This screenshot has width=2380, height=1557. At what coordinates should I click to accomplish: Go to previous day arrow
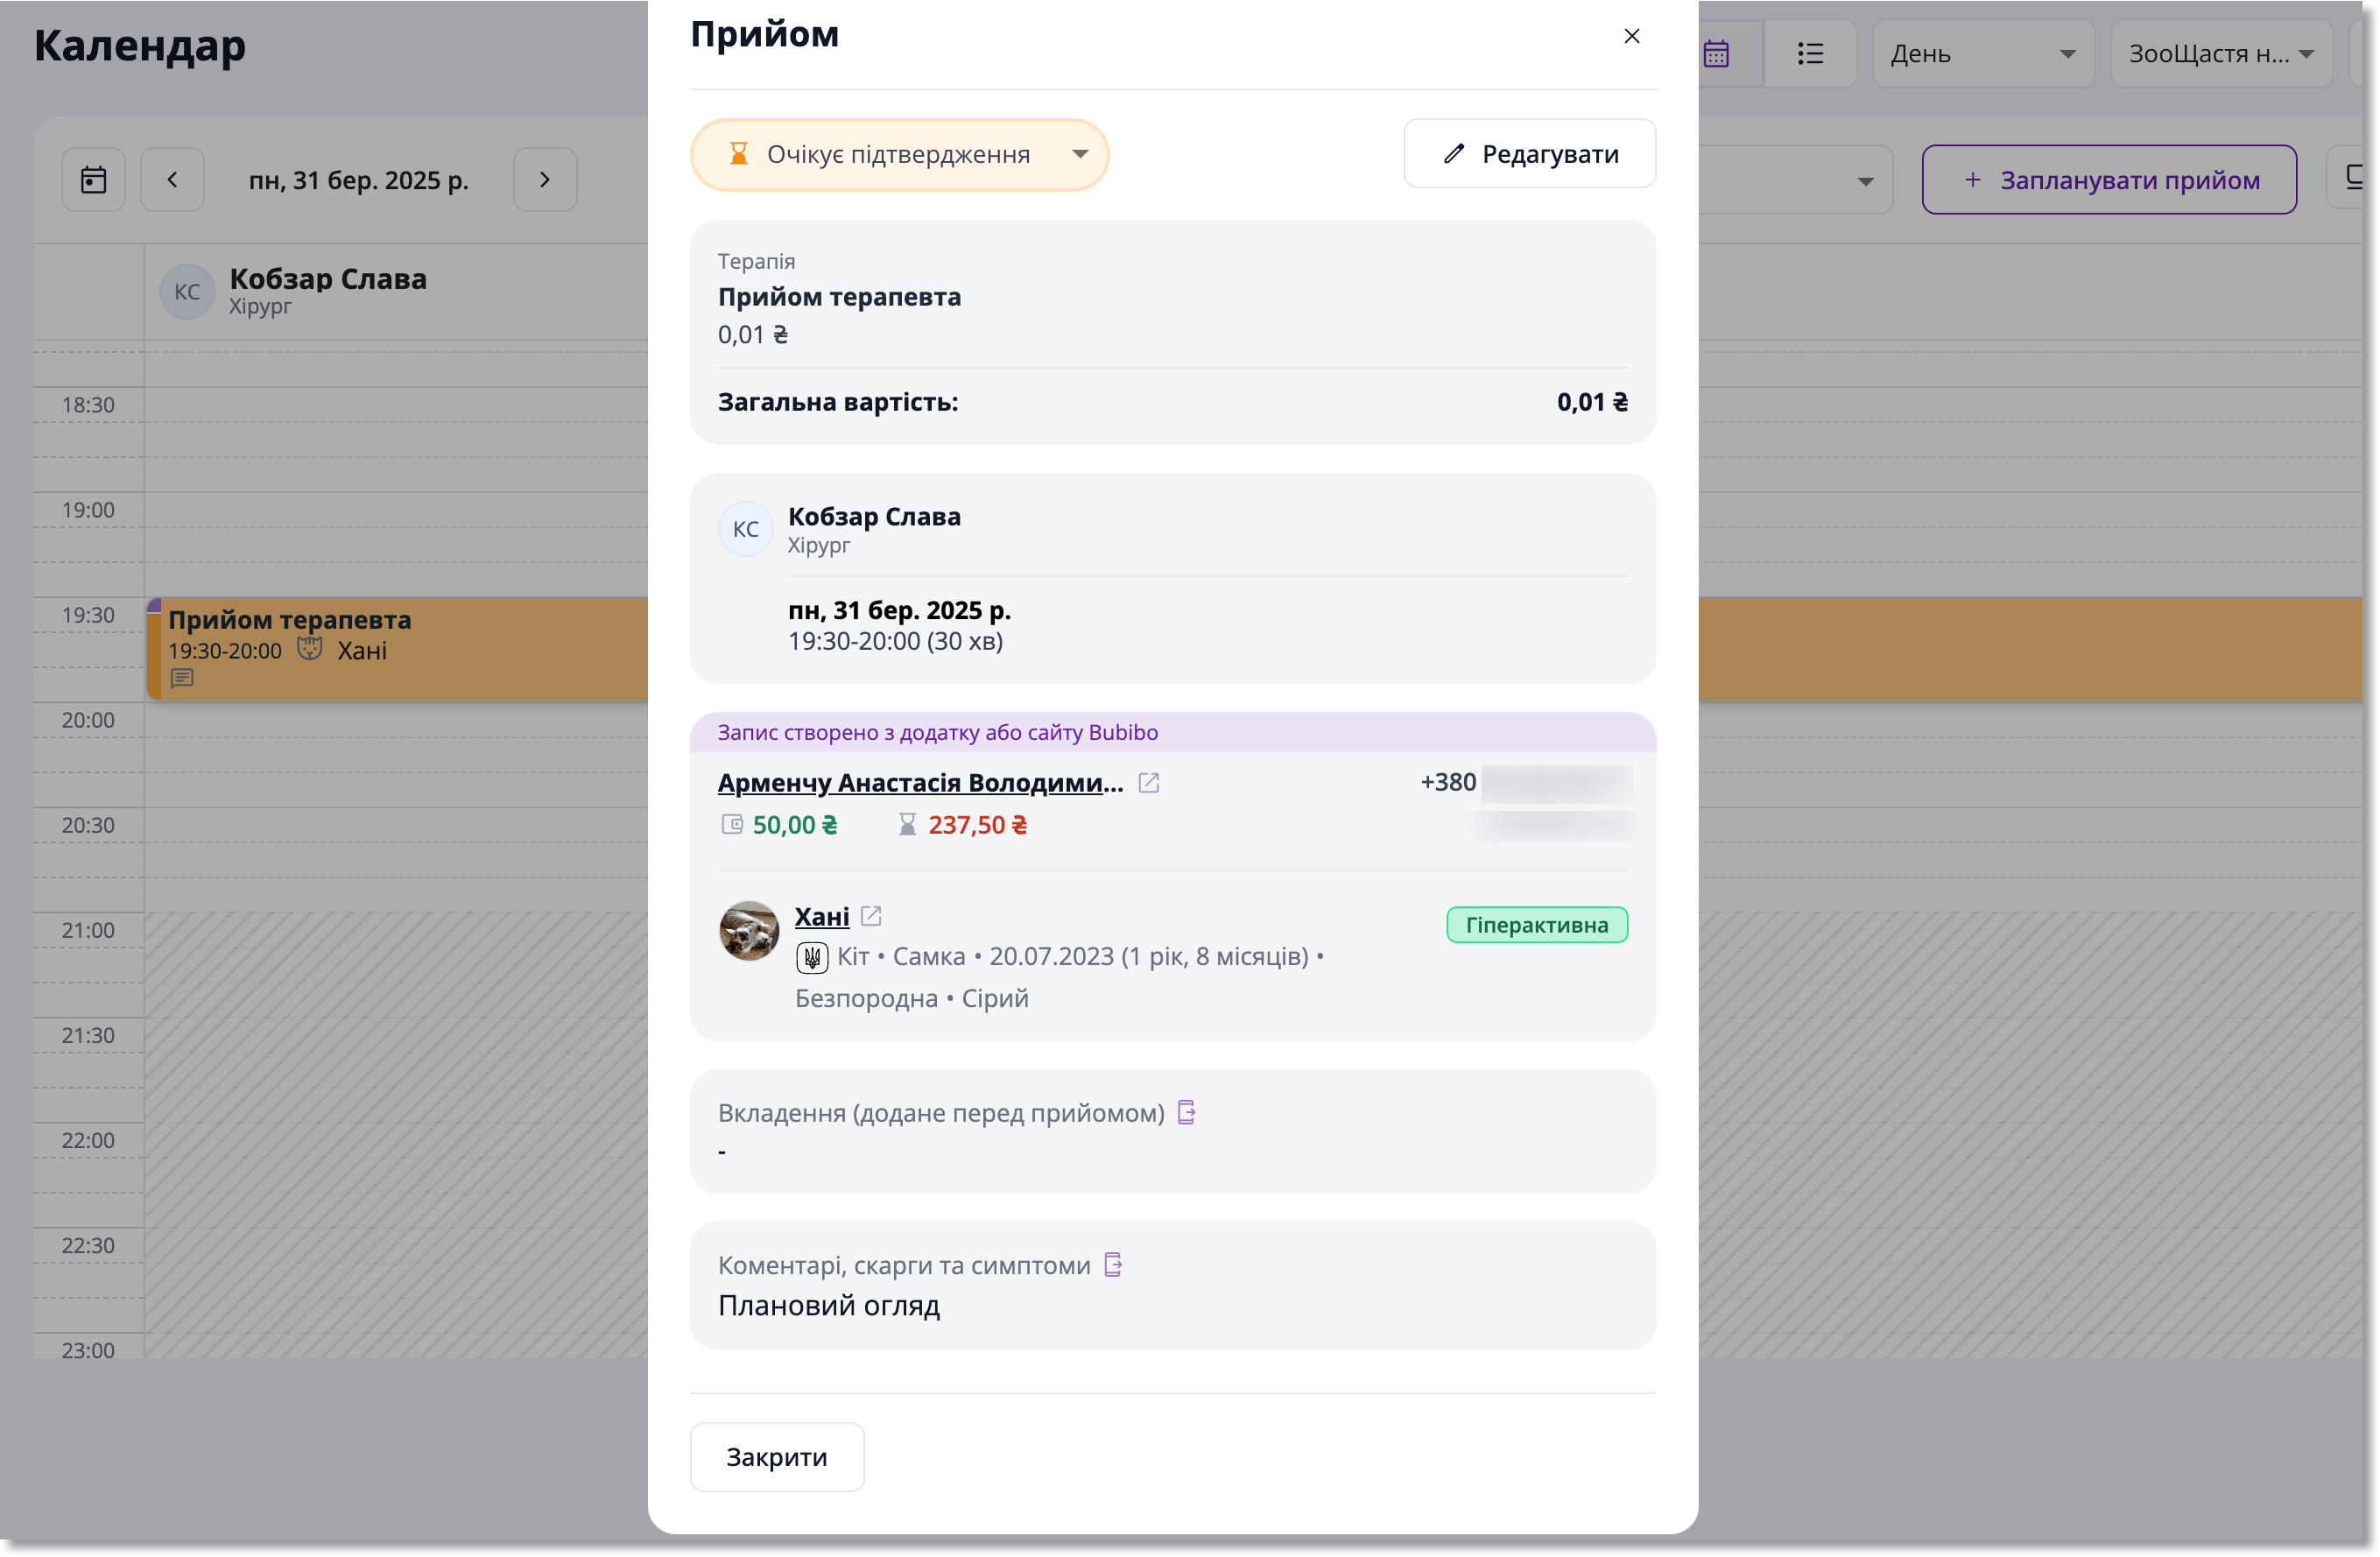[172, 180]
